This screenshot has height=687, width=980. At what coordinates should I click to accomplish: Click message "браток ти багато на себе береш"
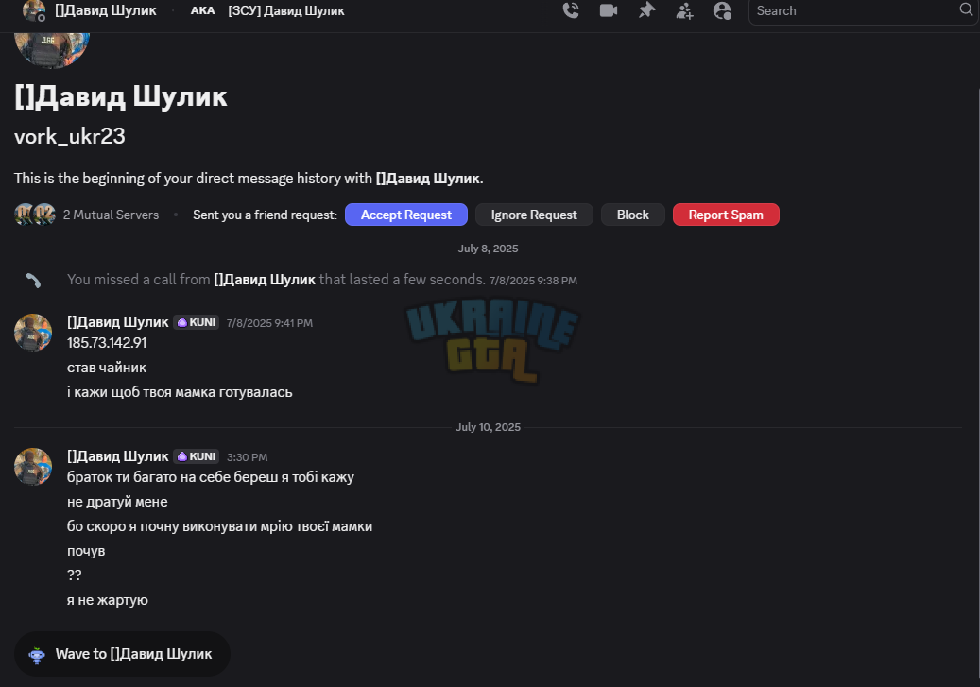click(211, 477)
